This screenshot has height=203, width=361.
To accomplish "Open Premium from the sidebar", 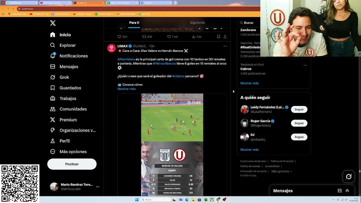I will tap(63, 120).
